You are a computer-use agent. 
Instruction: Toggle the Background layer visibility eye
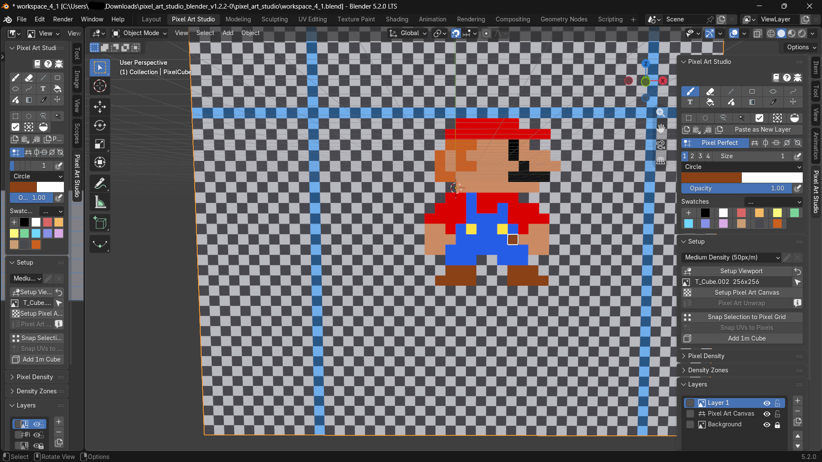pos(767,425)
